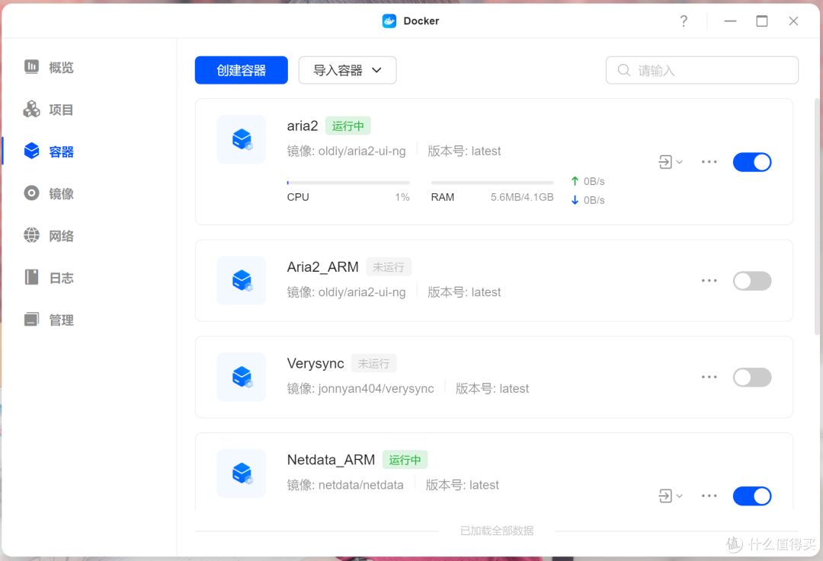This screenshot has width=823, height=561.
Task: Disable the running aria2 container toggle
Action: pos(752,161)
